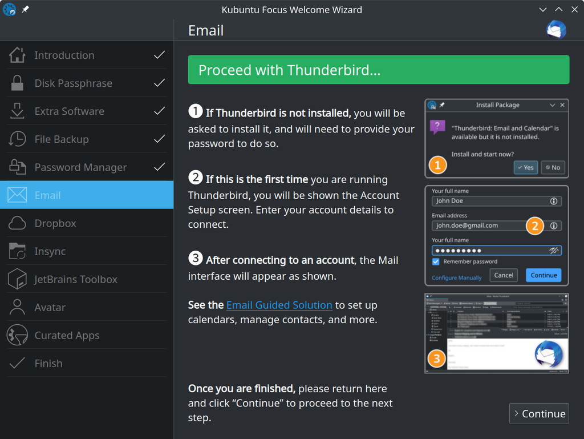Click the Continue button with chevron

pyautogui.click(x=539, y=414)
